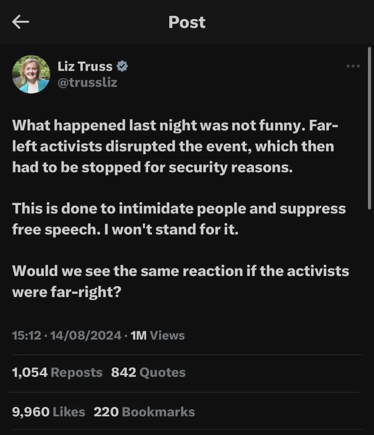
Task: Click the first paragraph of the post
Action: [175, 146]
